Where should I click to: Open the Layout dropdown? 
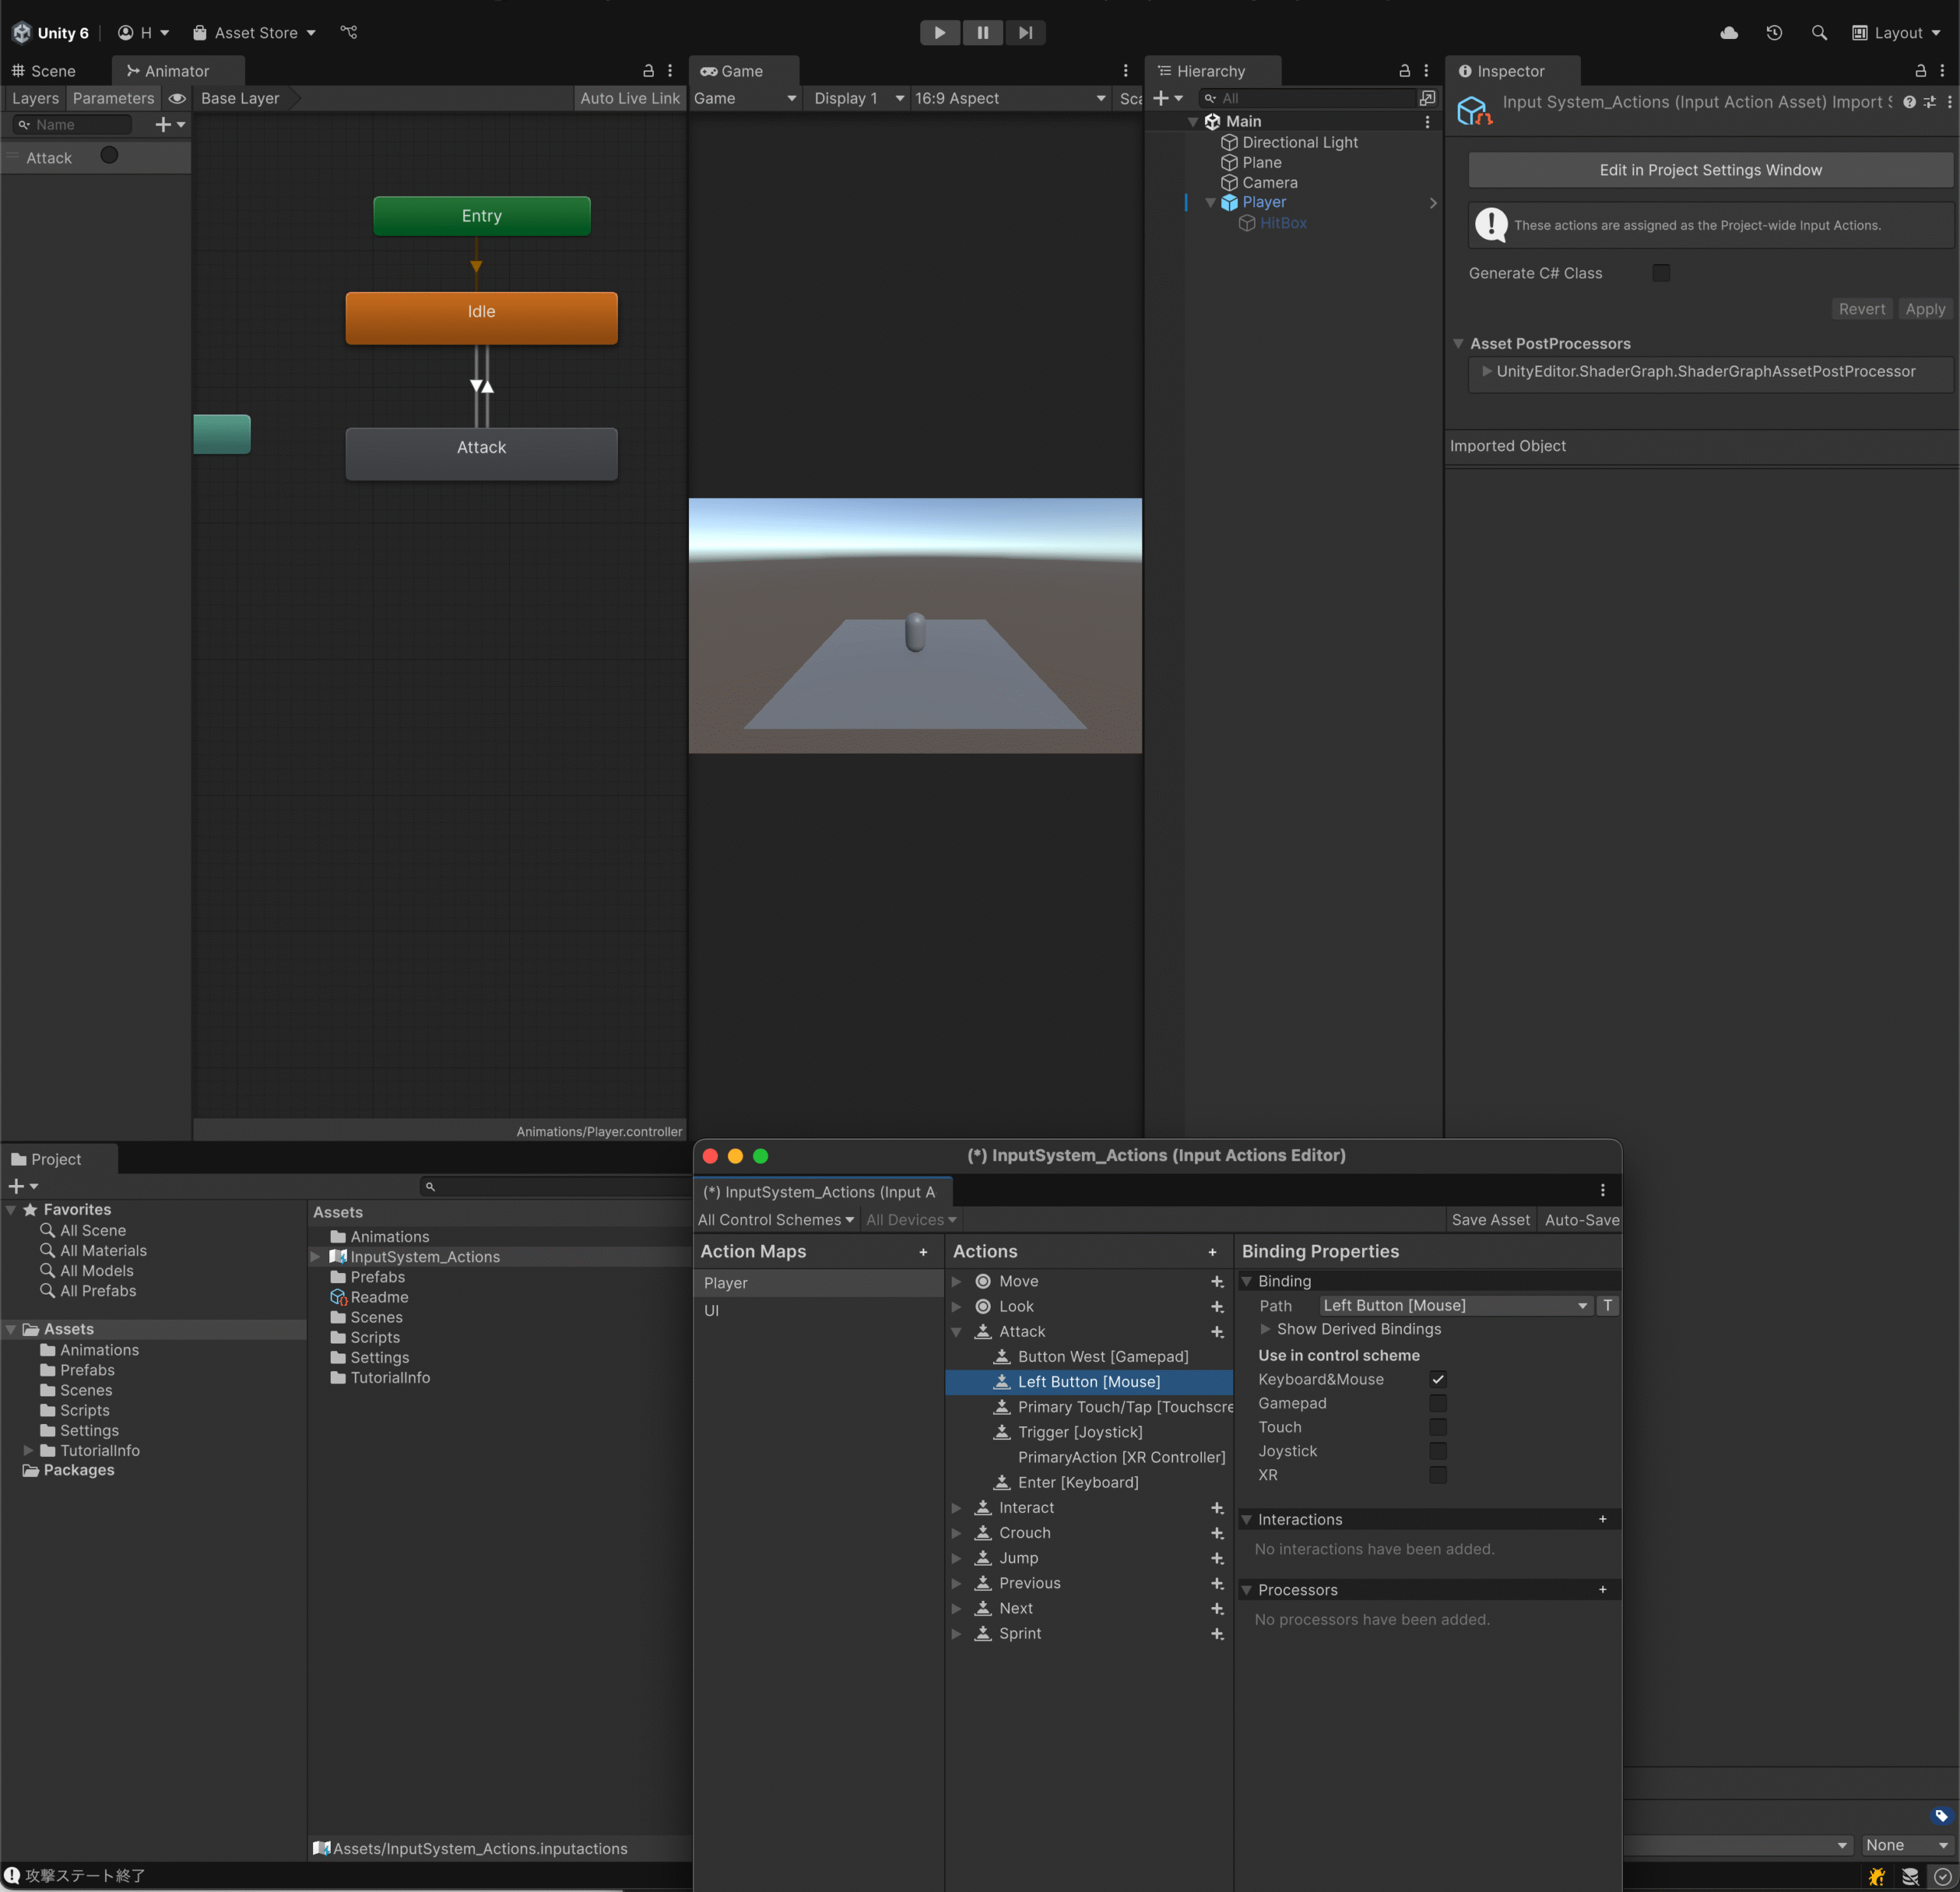pos(1896,32)
